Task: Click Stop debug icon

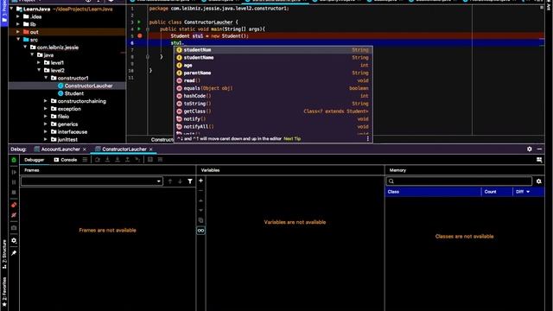Action: (14, 192)
